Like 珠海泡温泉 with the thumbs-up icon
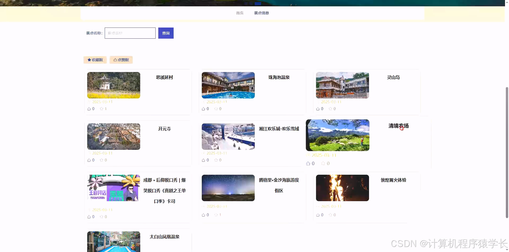This screenshot has height=252, width=509. pyautogui.click(x=204, y=109)
